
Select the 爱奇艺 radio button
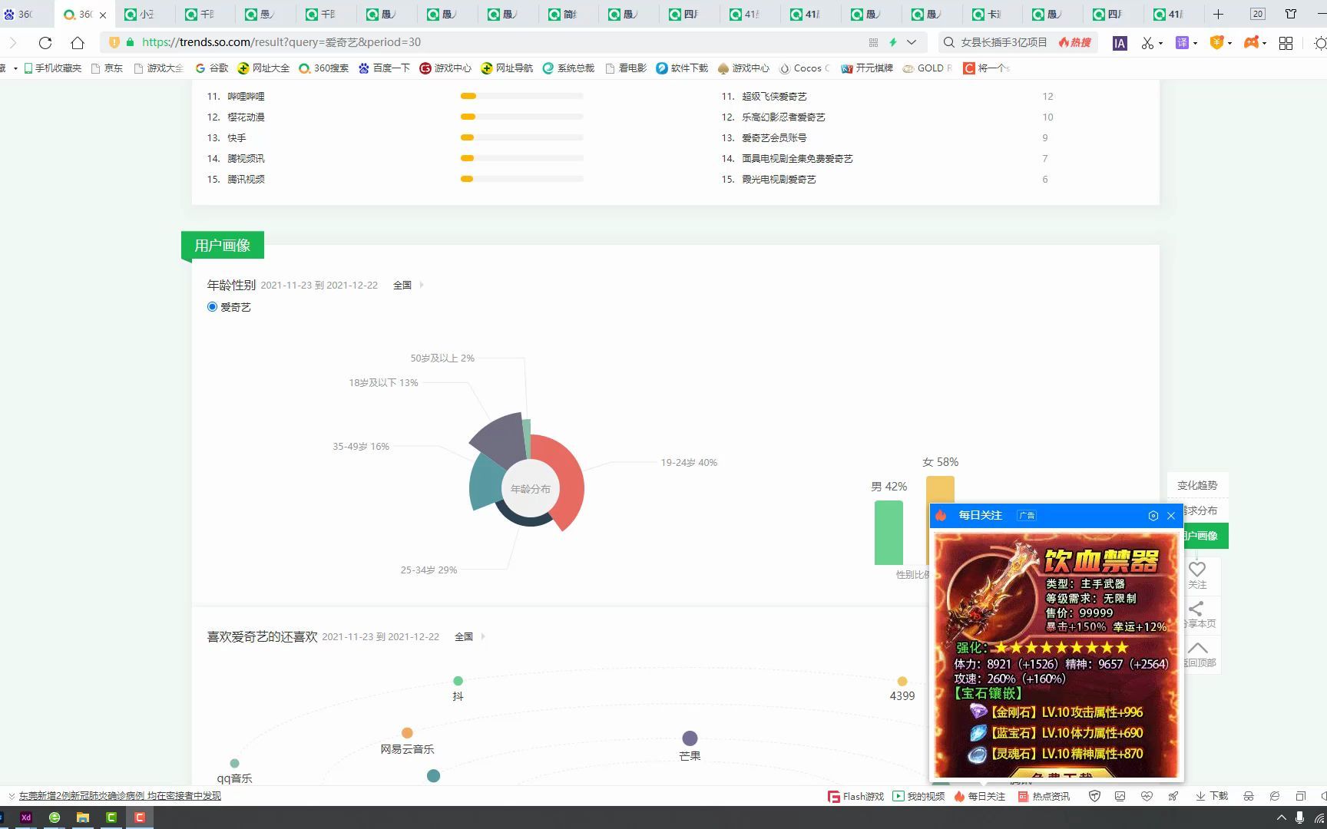(x=212, y=306)
